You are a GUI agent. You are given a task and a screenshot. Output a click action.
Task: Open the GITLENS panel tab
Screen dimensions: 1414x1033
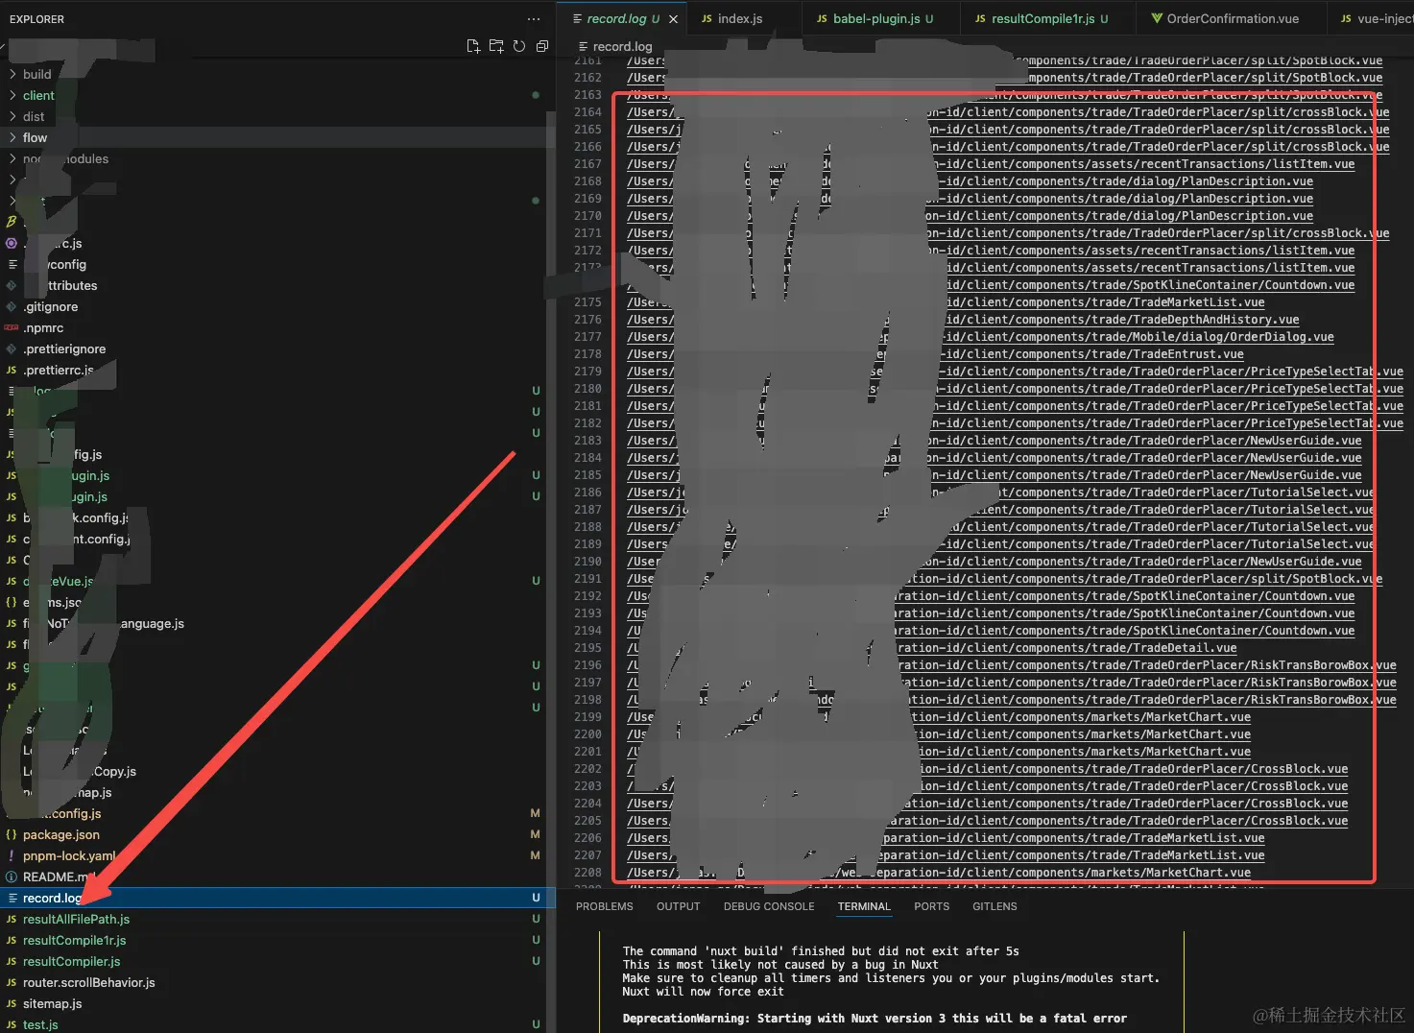pyautogui.click(x=995, y=906)
